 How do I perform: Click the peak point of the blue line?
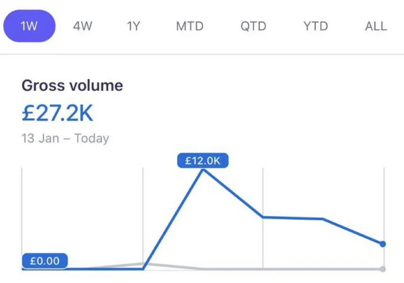(x=203, y=170)
